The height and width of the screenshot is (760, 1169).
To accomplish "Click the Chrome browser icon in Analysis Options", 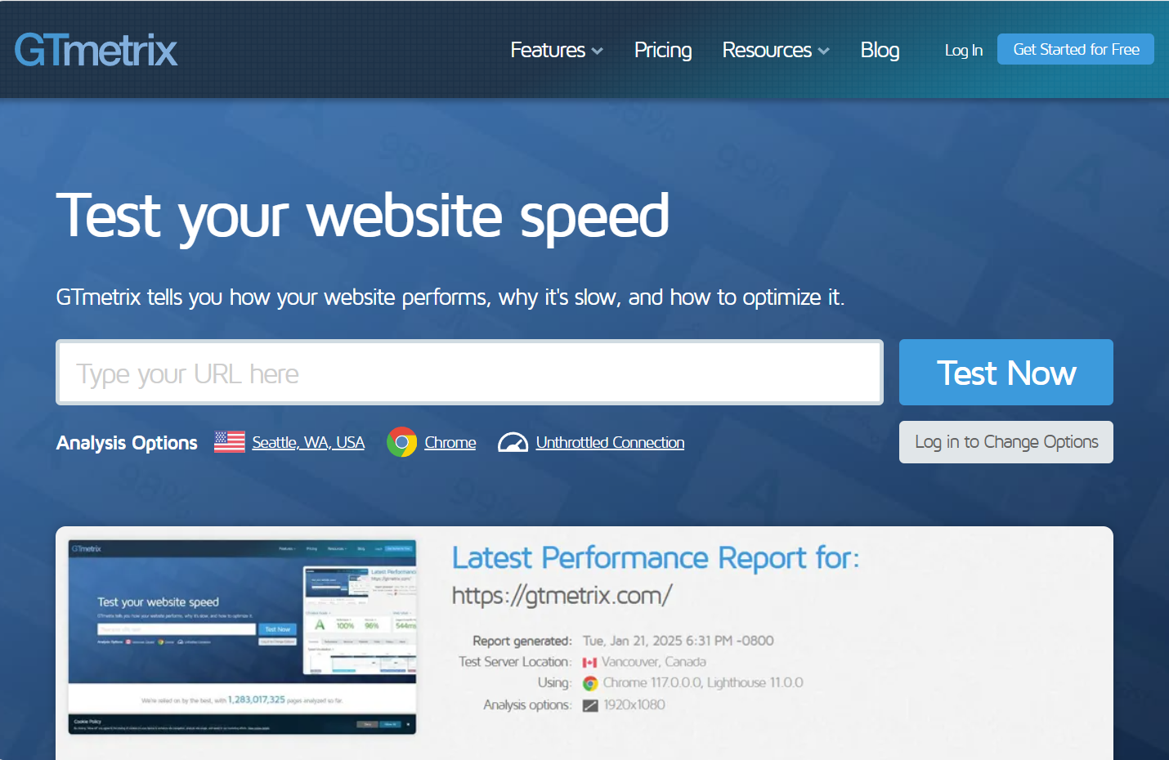I will [401, 442].
